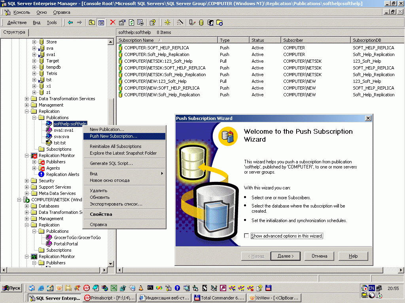Sort by the Subscriber column header
405x303 pixels.
[316, 40]
